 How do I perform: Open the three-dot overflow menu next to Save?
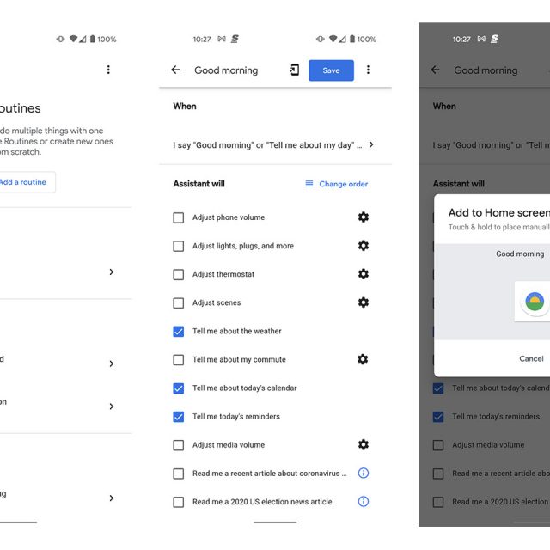368,70
